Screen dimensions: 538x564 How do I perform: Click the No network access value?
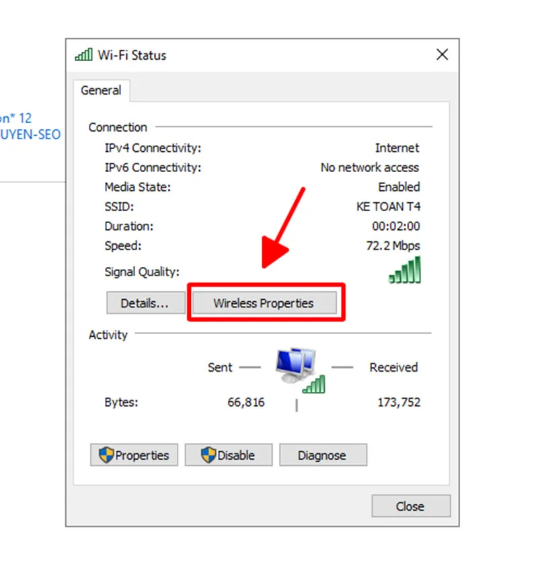(370, 167)
